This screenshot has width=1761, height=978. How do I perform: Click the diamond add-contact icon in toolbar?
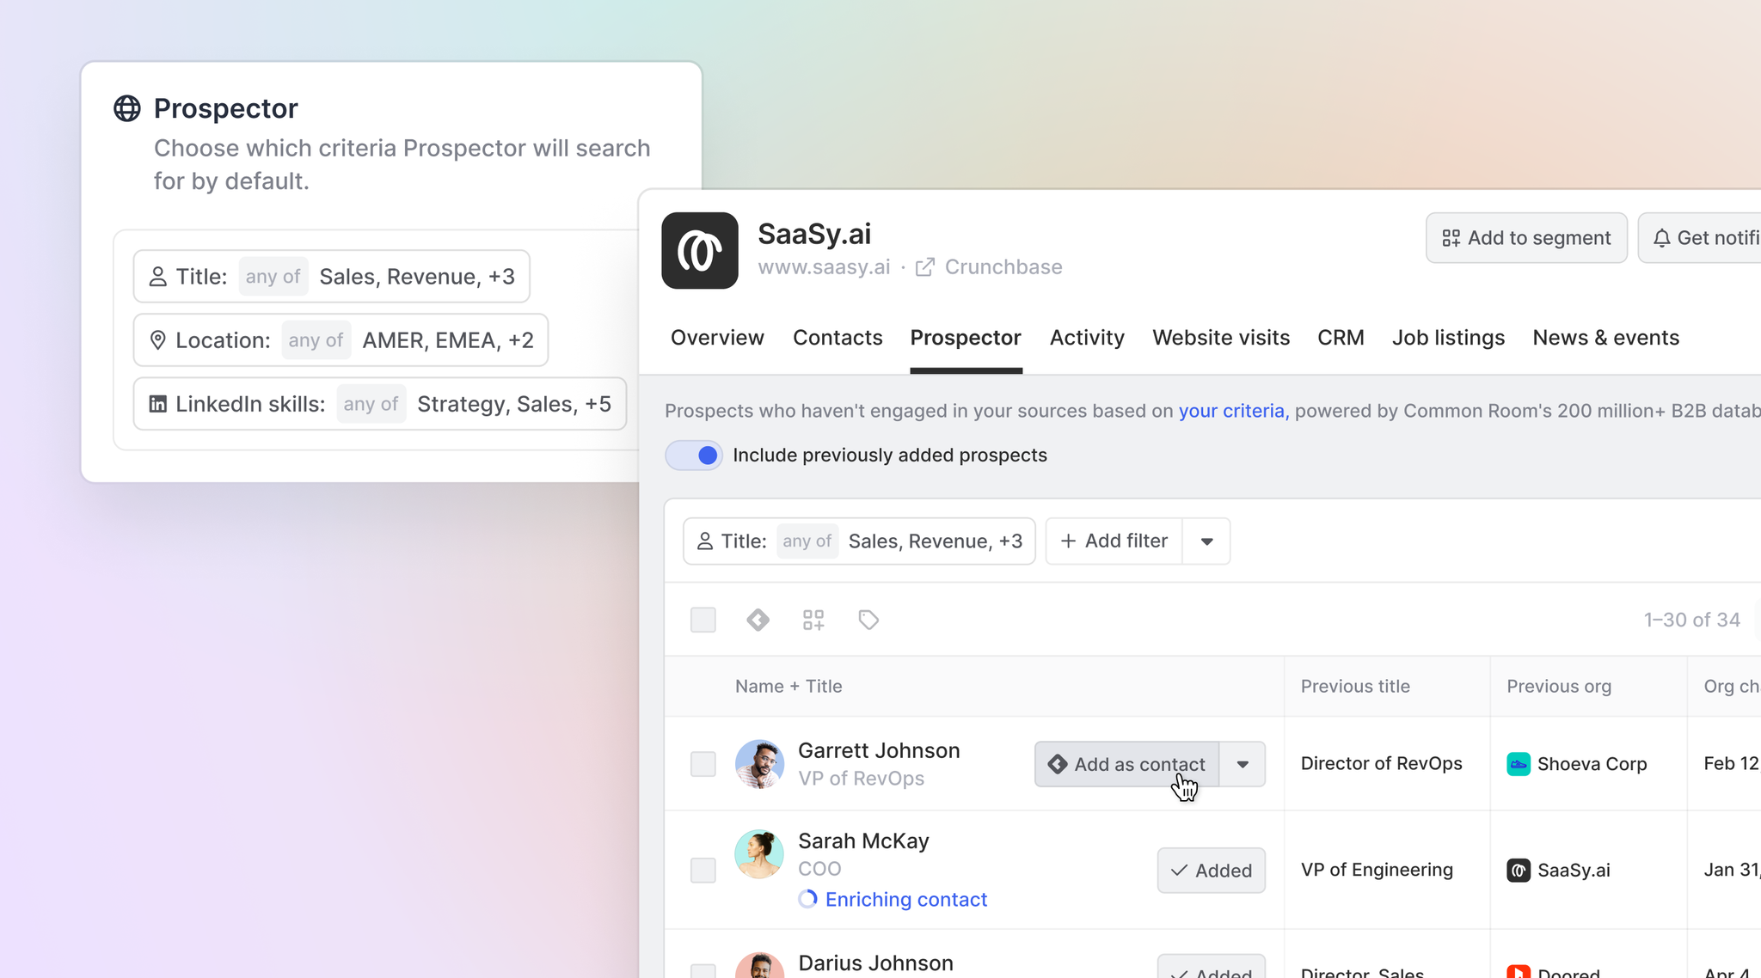758,620
